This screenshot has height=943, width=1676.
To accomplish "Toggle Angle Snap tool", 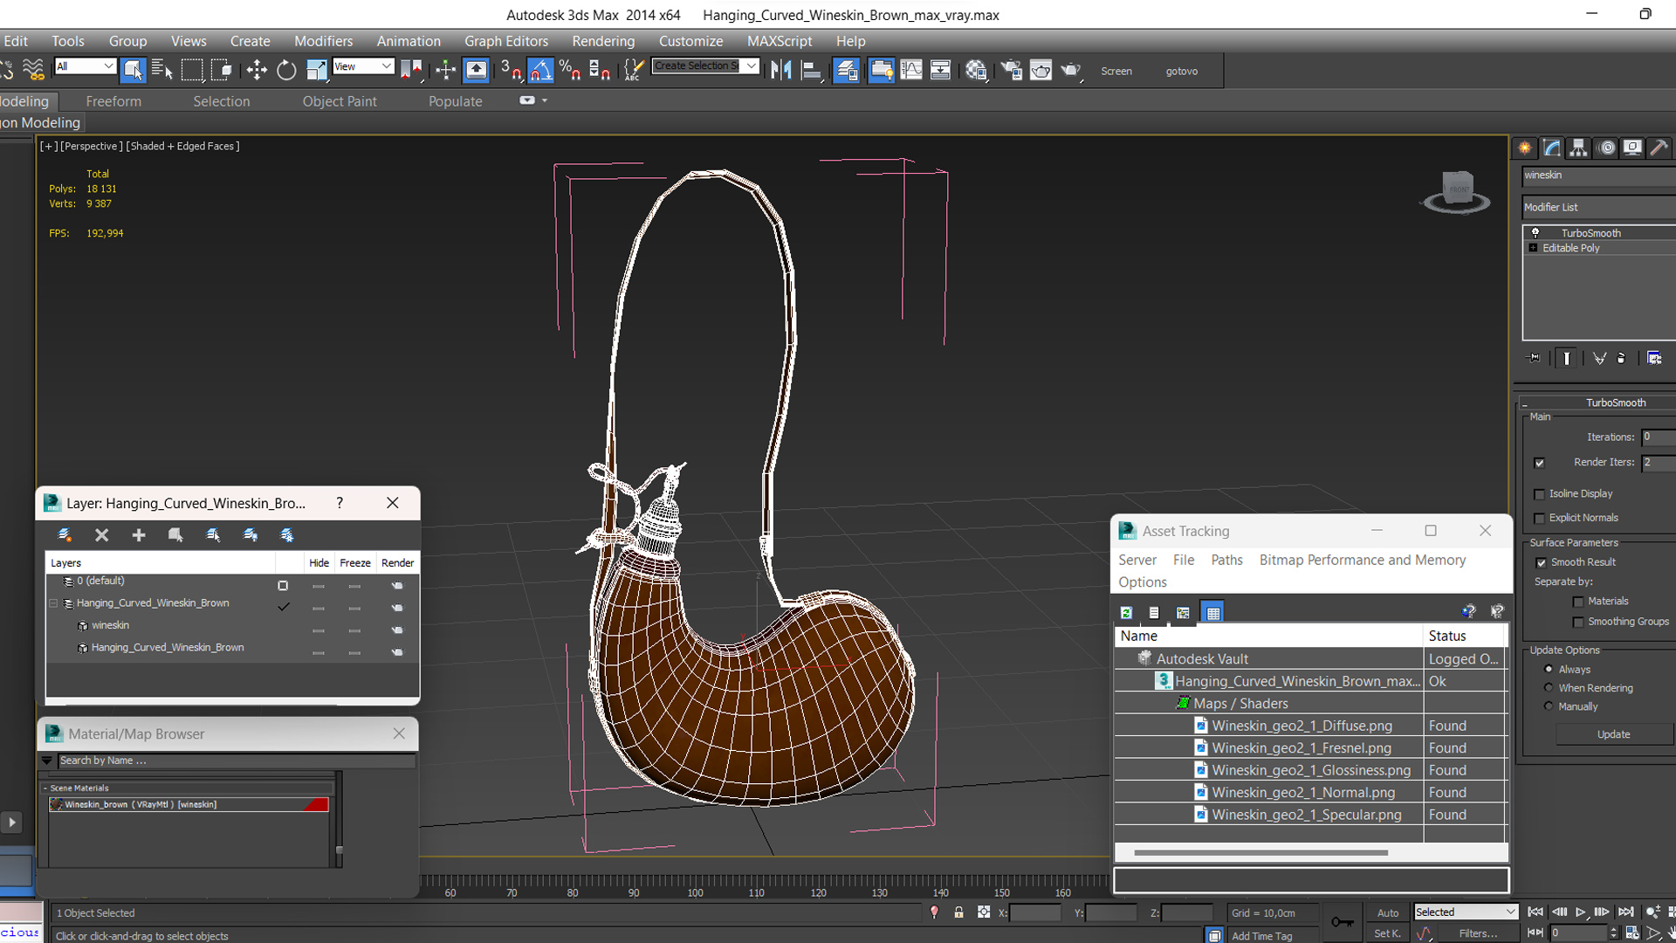I will click(x=541, y=70).
